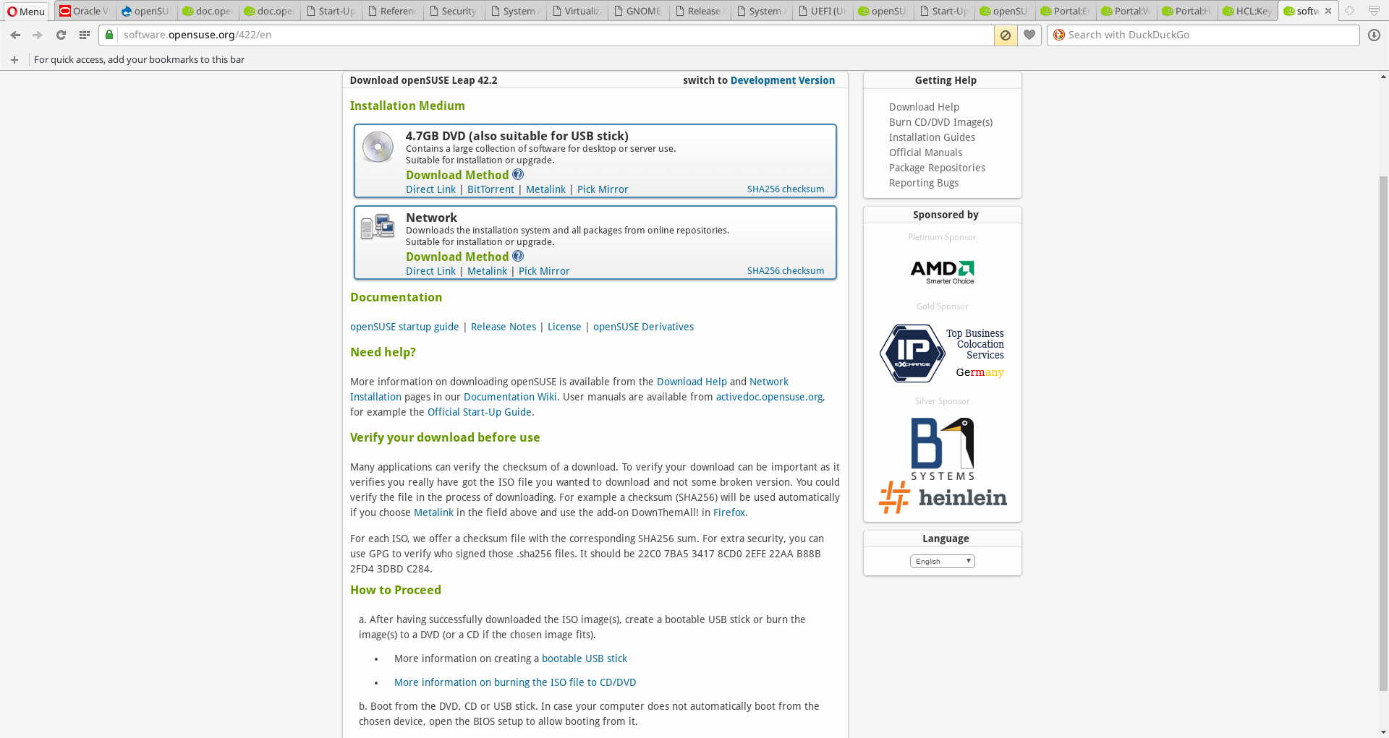Bookmark the page with the heart icon

[1029, 35]
